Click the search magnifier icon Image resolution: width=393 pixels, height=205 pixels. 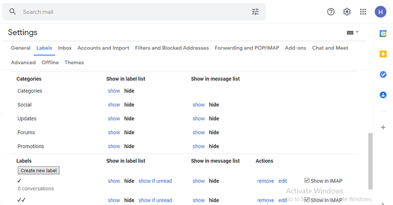pos(12,11)
